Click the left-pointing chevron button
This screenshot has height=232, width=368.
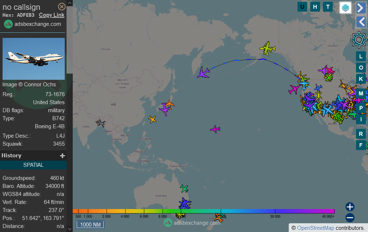pyautogui.click(x=361, y=22)
